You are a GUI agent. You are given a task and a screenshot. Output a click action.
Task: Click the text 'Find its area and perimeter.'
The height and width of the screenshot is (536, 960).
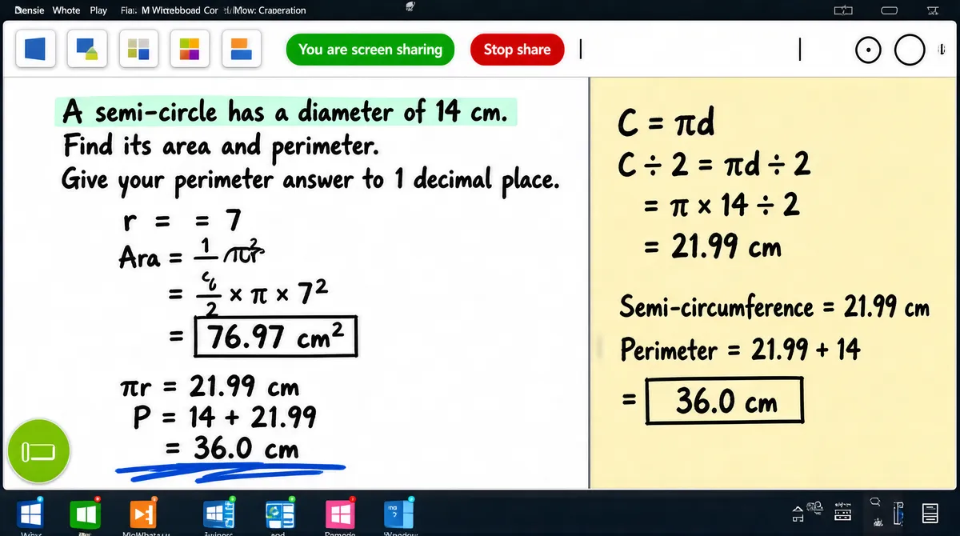pyautogui.click(x=220, y=146)
